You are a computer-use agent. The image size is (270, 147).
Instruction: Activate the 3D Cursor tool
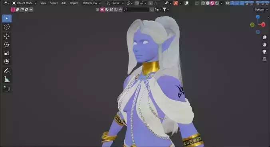click(7, 27)
